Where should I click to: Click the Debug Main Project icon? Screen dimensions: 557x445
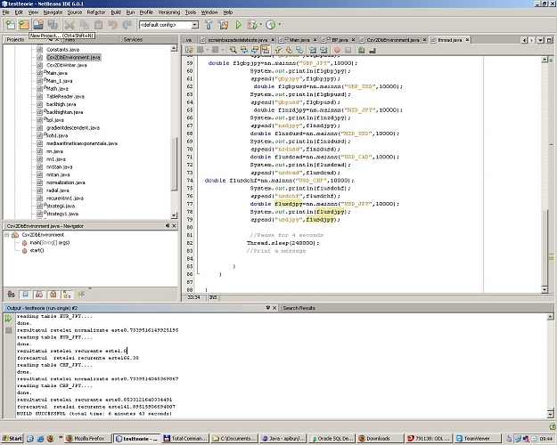tap(252, 25)
